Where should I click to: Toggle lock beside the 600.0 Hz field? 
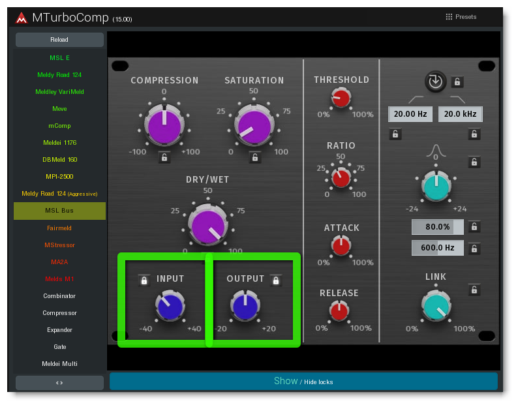474,249
